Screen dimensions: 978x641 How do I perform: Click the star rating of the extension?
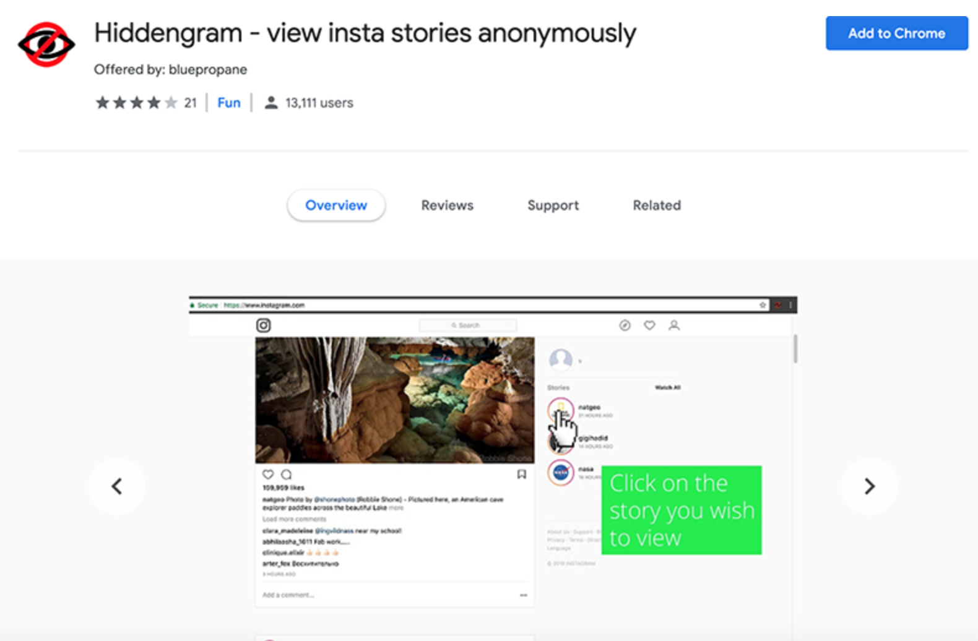136,103
